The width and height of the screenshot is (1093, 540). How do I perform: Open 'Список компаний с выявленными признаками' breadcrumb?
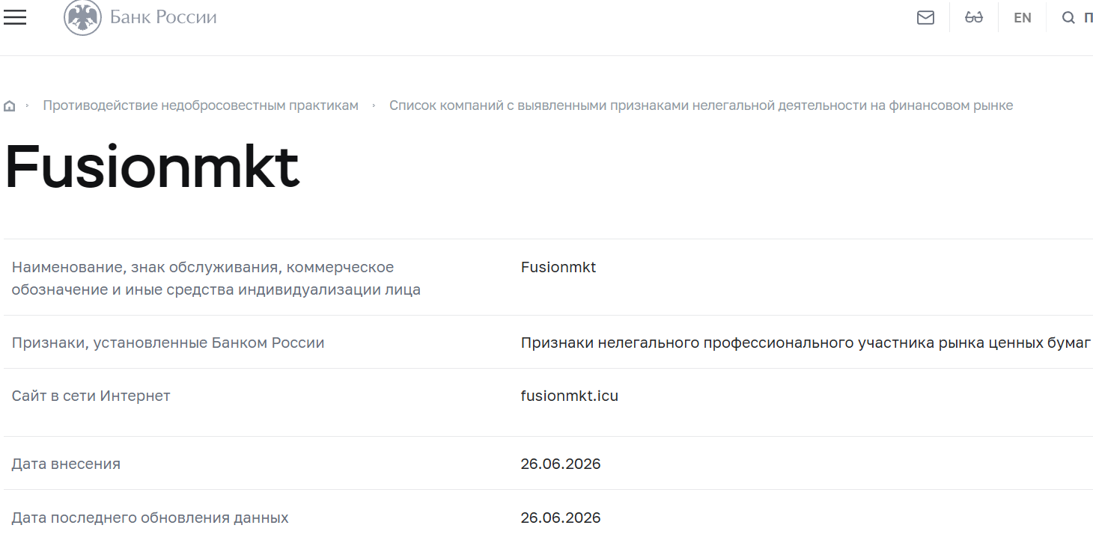coord(701,105)
